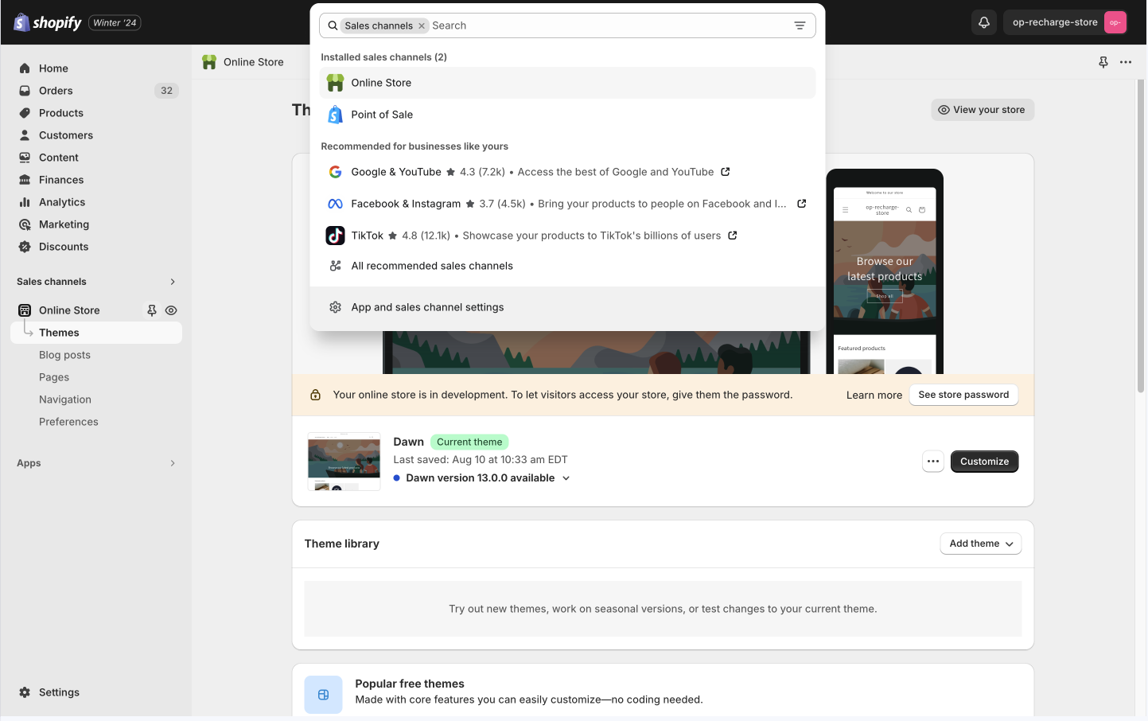Click the Meta logo icon
1148x721 pixels.
tap(336, 204)
